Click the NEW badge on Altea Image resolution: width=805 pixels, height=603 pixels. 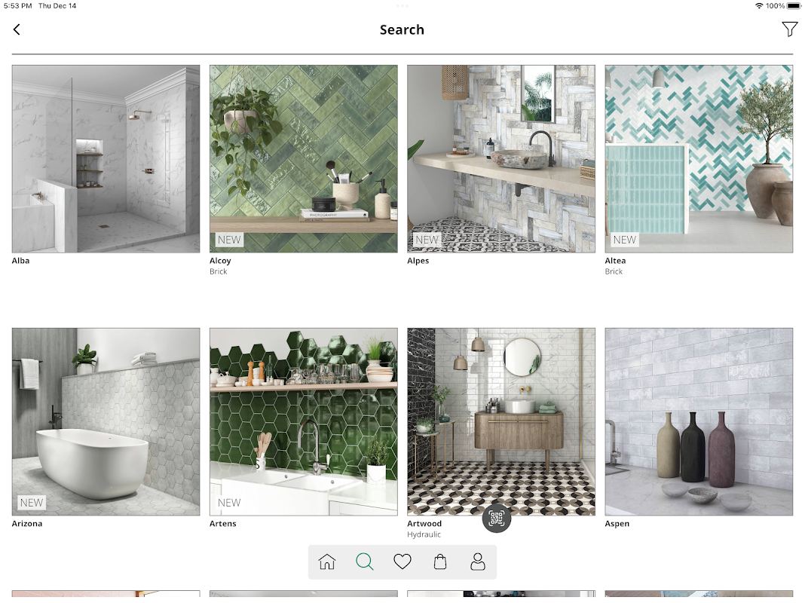(x=624, y=240)
